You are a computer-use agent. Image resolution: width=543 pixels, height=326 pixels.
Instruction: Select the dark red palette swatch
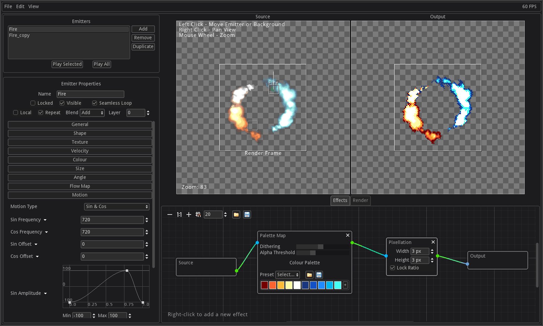pyautogui.click(x=265, y=285)
